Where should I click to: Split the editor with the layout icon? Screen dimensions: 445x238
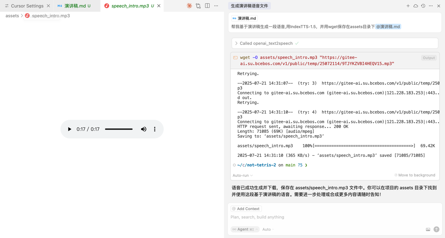[207, 6]
